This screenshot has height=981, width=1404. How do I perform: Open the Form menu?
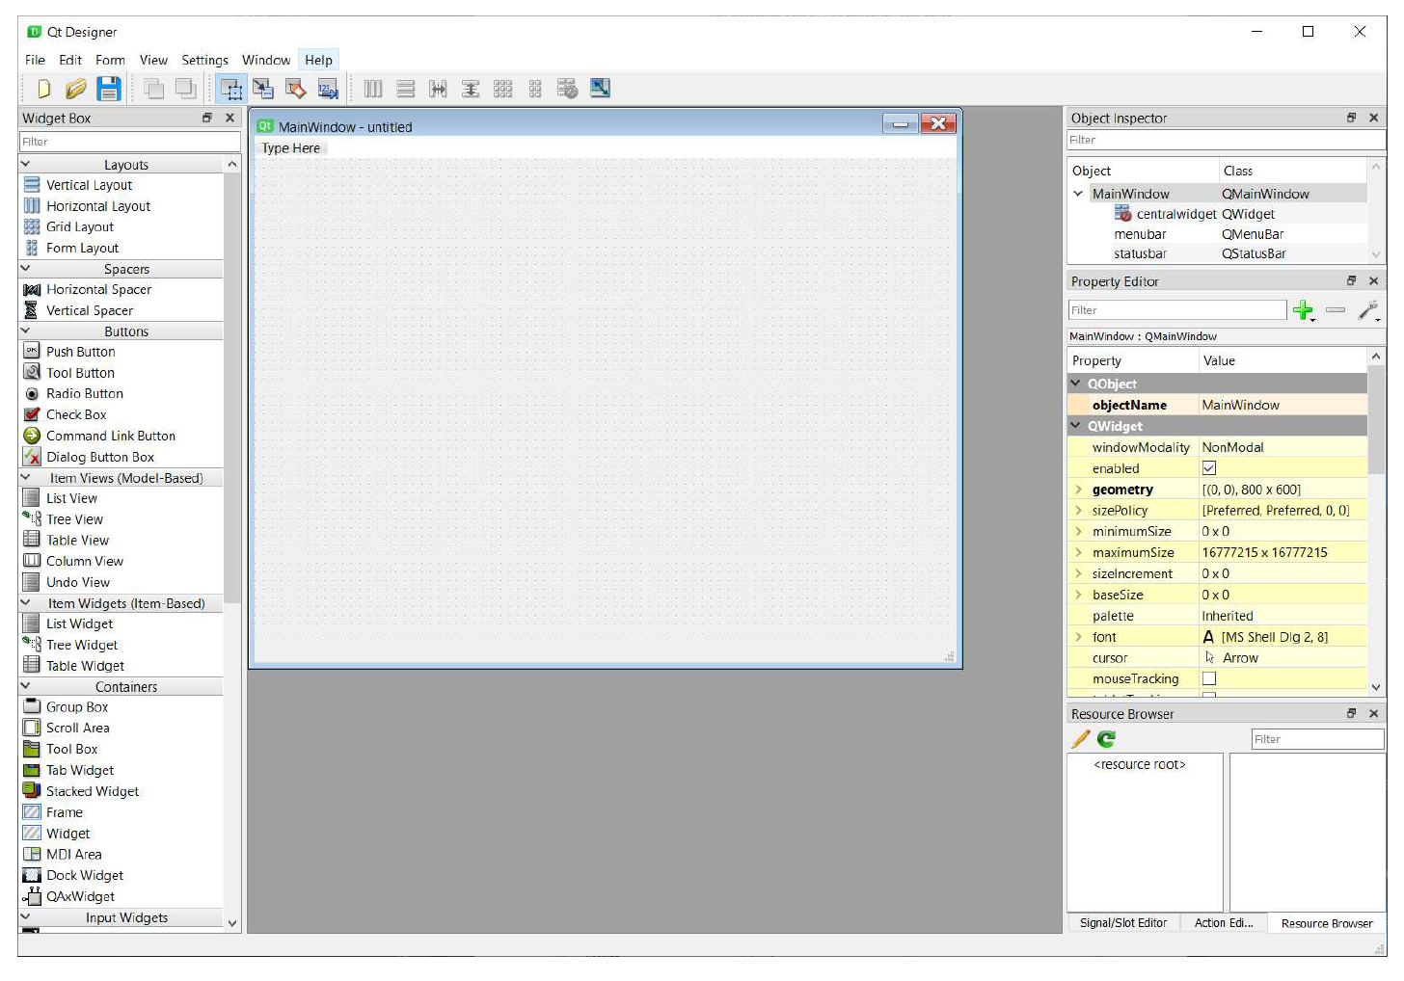pos(110,60)
